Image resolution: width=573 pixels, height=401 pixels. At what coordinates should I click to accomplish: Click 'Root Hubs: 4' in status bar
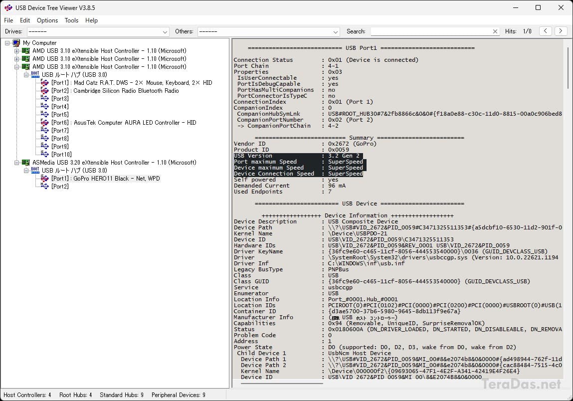(75, 395)
